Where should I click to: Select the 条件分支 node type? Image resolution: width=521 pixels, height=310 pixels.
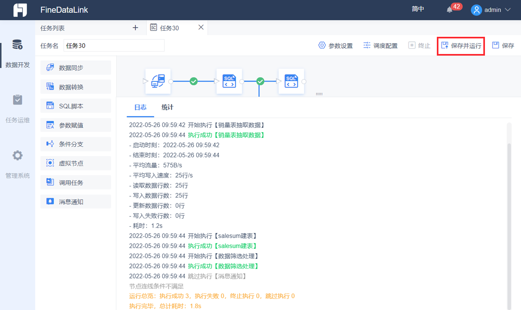pos(76,144)
